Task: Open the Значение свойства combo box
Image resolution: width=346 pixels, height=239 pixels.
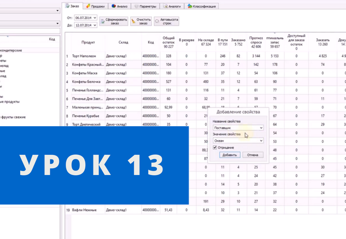Action: click(238, 141)
